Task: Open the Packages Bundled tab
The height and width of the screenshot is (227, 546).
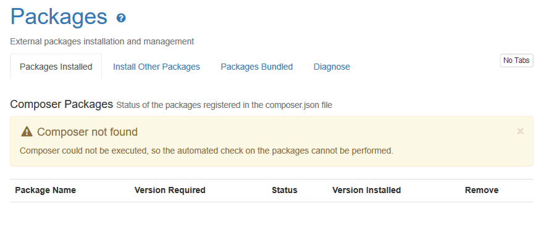Action: [x=257, y=67]
